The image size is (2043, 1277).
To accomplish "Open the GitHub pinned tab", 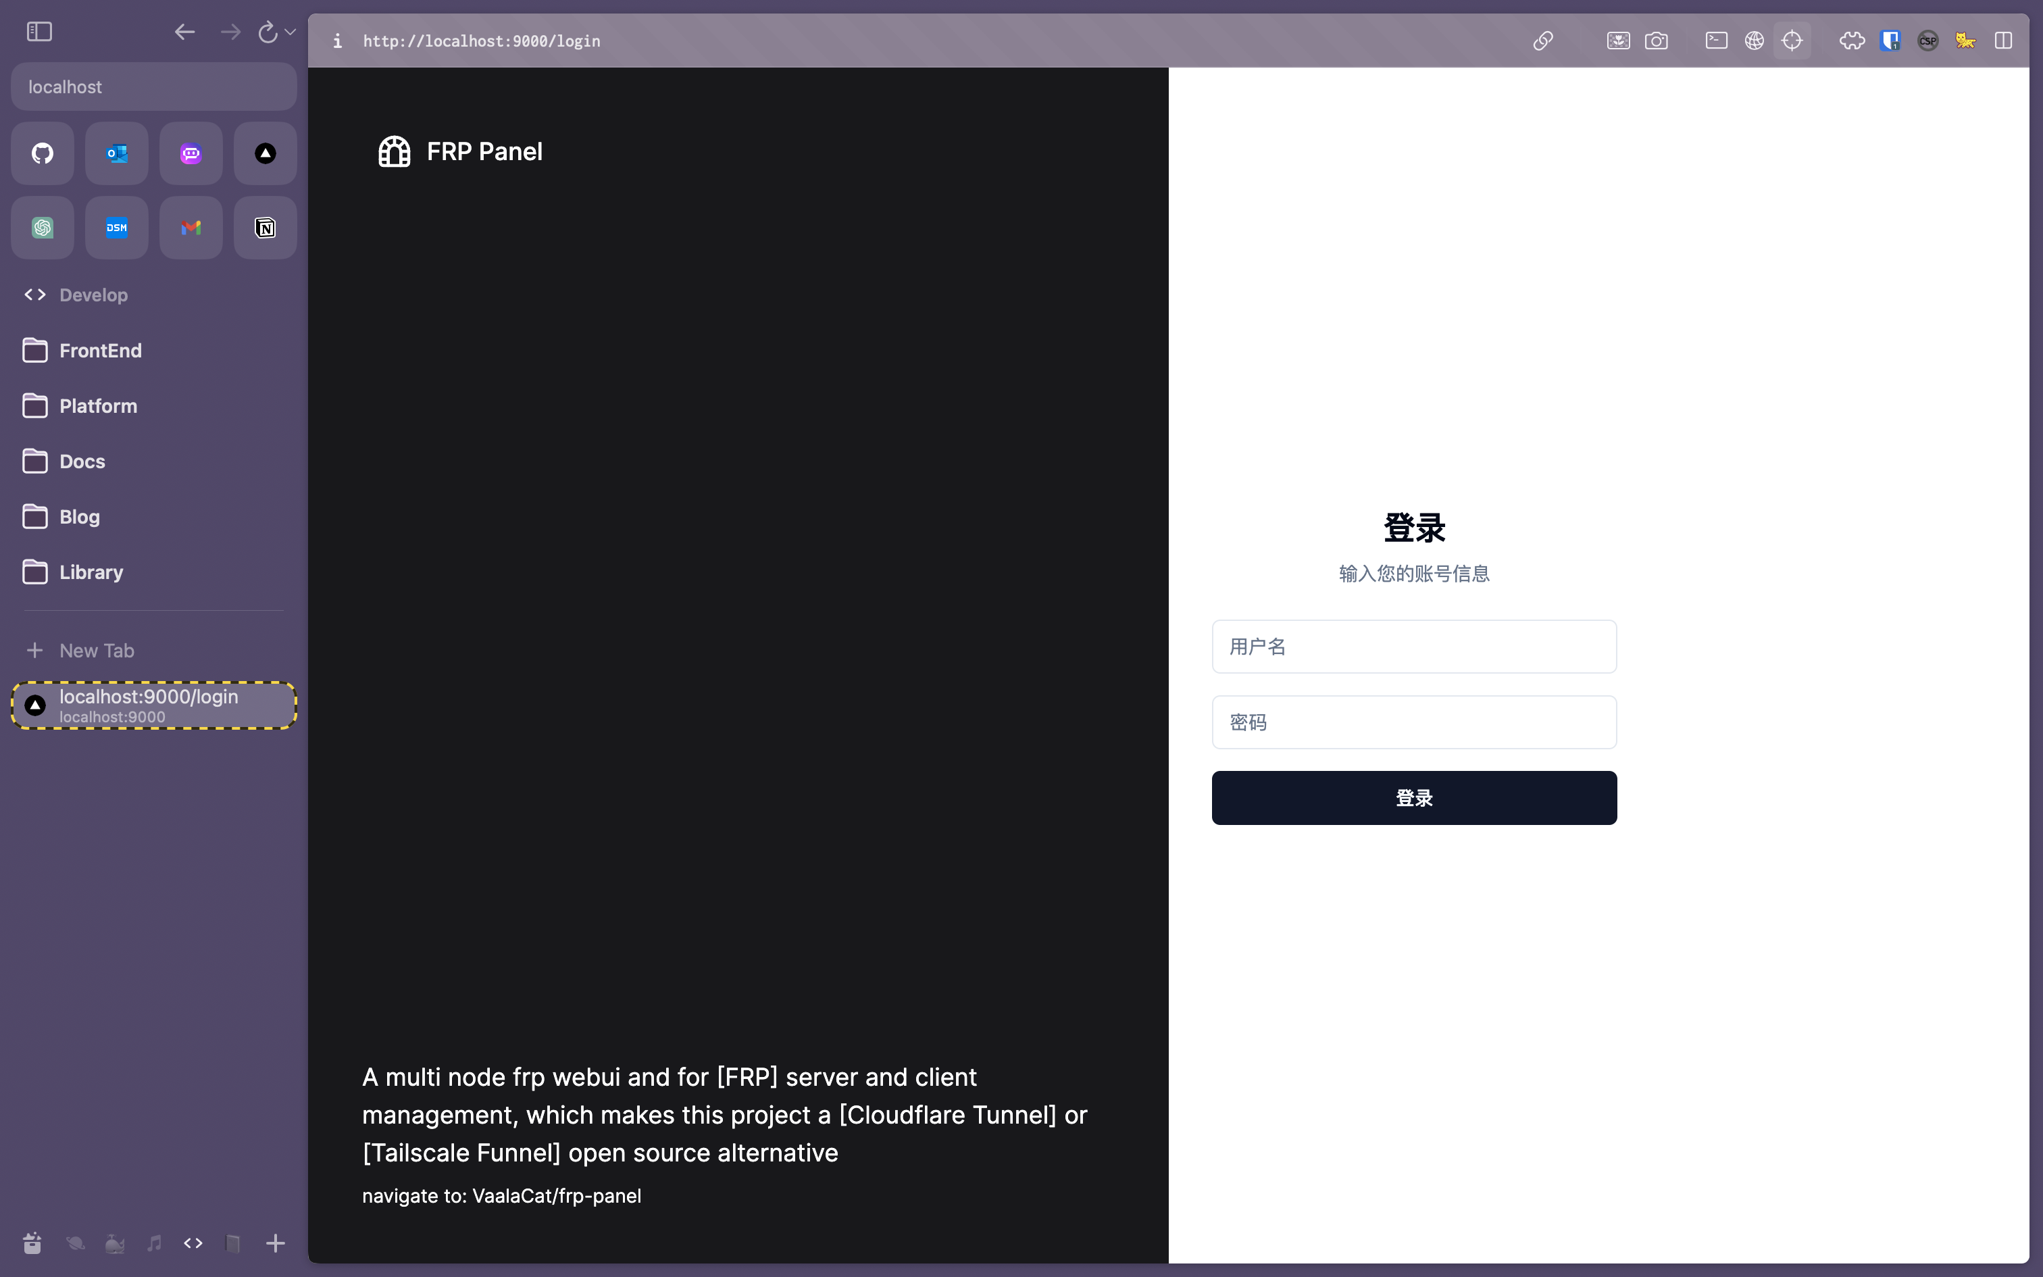I will [42, 153].
